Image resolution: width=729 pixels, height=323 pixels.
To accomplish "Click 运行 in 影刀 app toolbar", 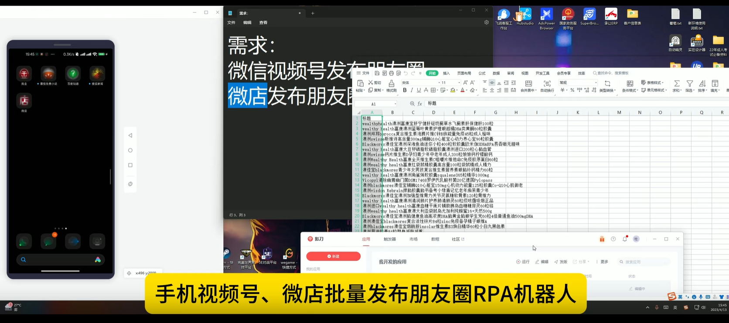I will coord(523,262).
